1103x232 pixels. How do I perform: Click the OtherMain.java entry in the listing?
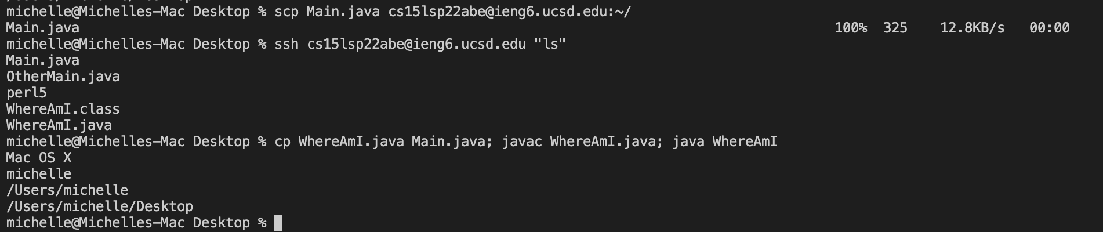pos(63,77)
